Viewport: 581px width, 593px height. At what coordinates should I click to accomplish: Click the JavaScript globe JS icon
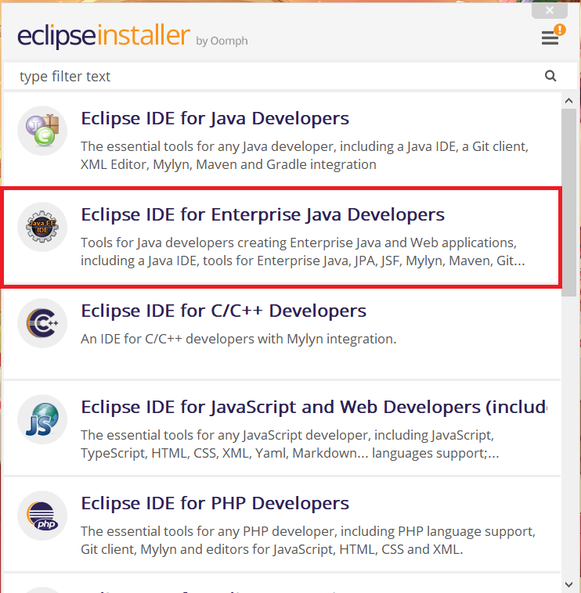(42, 419)
